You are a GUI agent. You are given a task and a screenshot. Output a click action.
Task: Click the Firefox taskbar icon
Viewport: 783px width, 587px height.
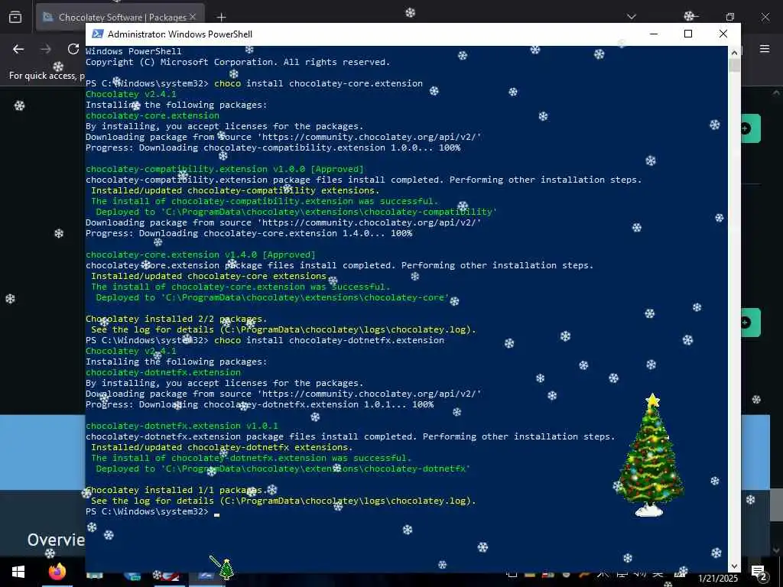(57, 572)
